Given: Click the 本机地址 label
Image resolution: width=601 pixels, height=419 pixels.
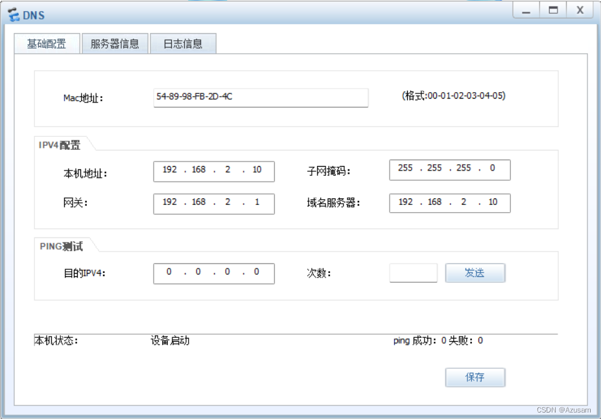Looking at the screenshot, I should (85, 174).
